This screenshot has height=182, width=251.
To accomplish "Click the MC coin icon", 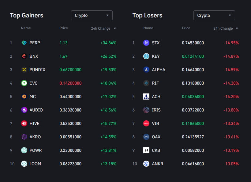I will (x=24, y=96).
